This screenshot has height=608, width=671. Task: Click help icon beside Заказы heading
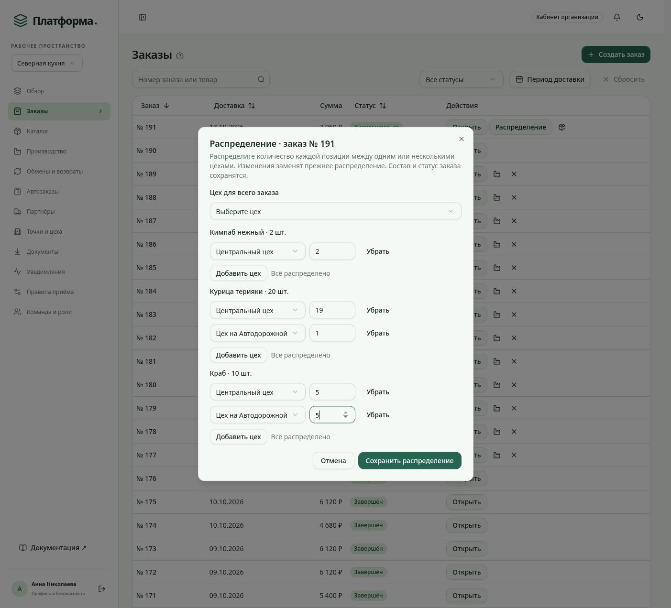click(x=180, y=56)
